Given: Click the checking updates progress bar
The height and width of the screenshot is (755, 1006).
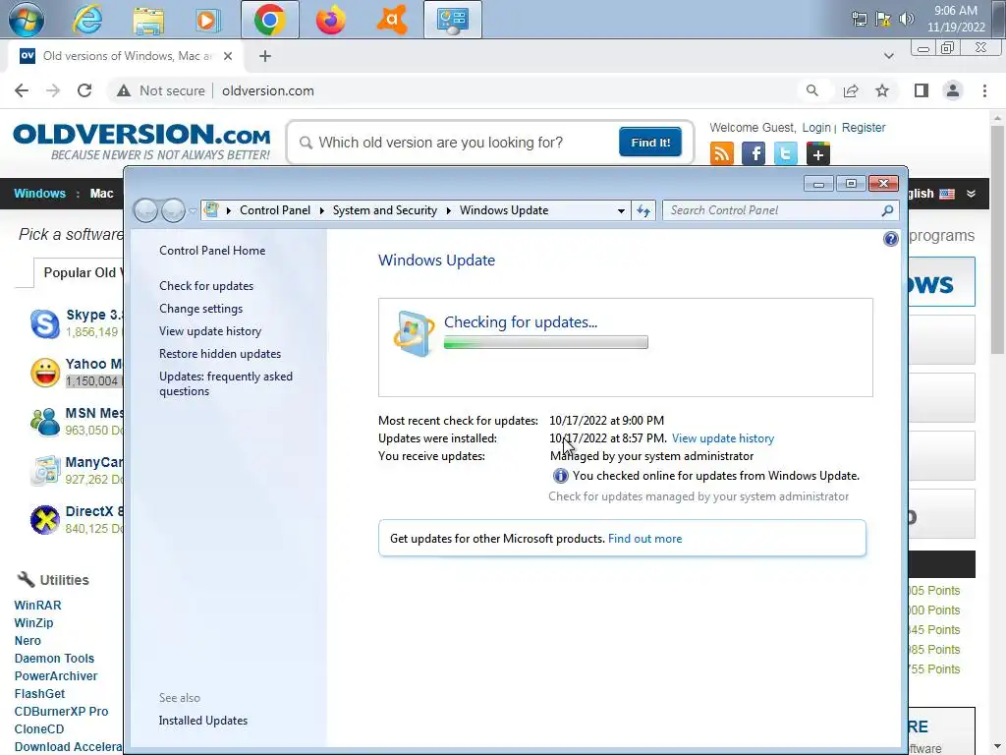Looking at the screenshot, I should pos(546,342).
